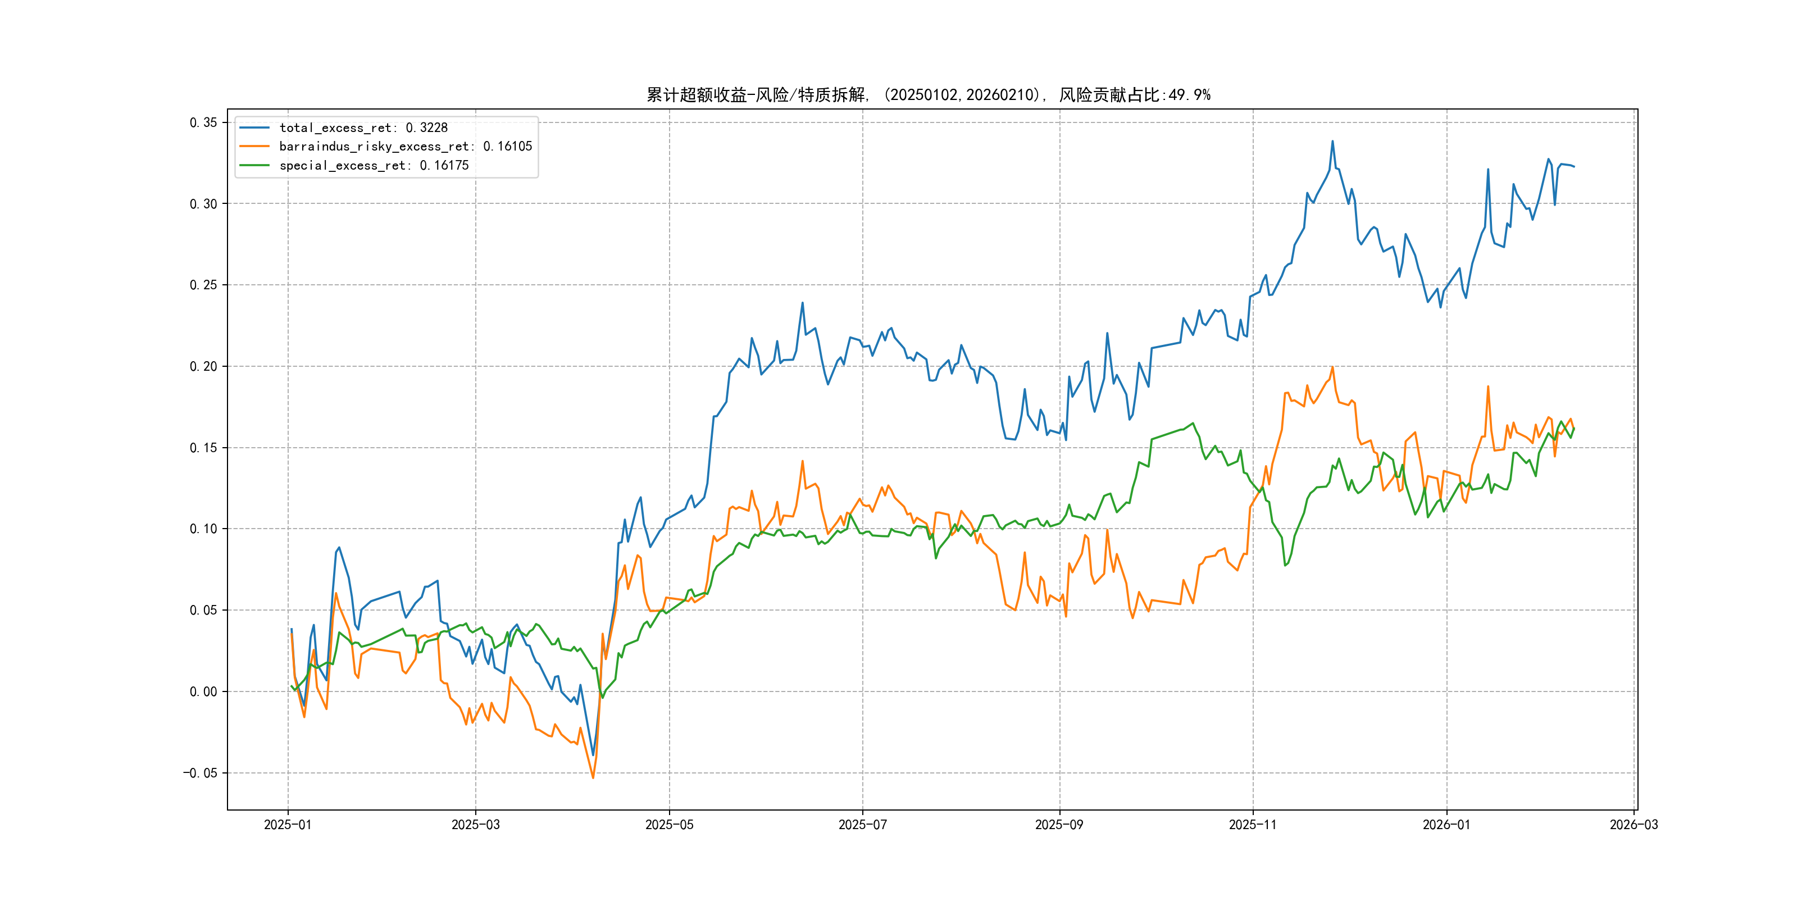Click the blue total_excess_ret legend line
The height and width of the screenshot is (910, 1820).
254,128
